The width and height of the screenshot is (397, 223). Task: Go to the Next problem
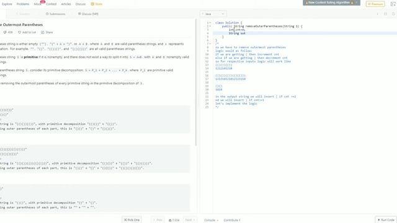pos(190,220)
